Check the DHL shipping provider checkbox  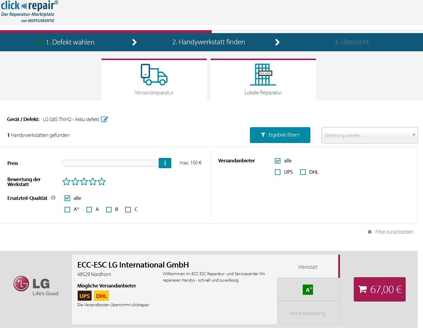tap(303, 172)
